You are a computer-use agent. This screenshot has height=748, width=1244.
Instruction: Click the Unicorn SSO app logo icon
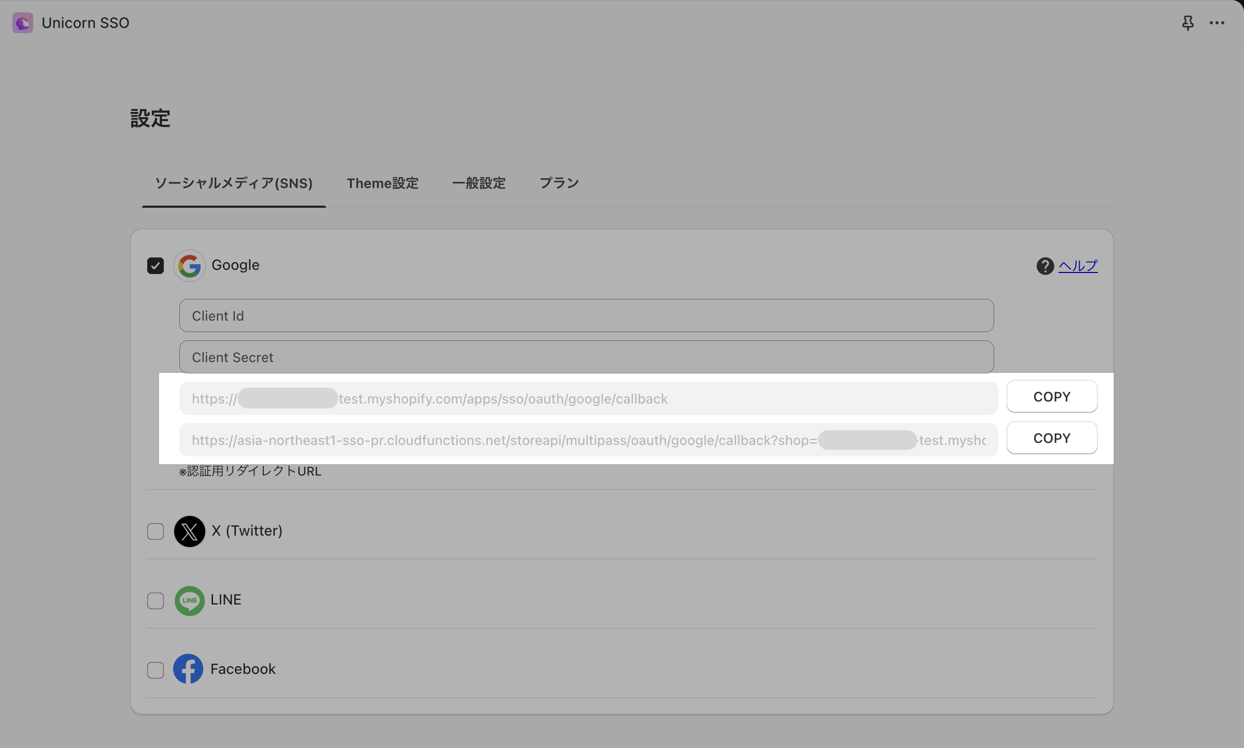pos(23,23)
